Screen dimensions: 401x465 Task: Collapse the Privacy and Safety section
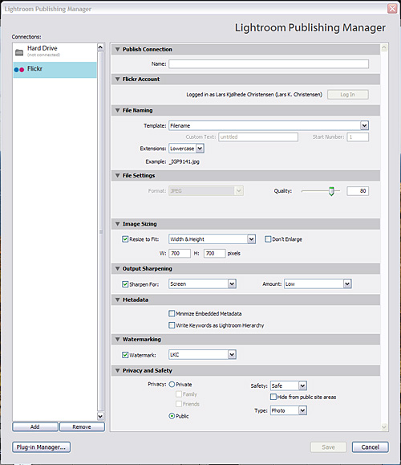[118, 371]
